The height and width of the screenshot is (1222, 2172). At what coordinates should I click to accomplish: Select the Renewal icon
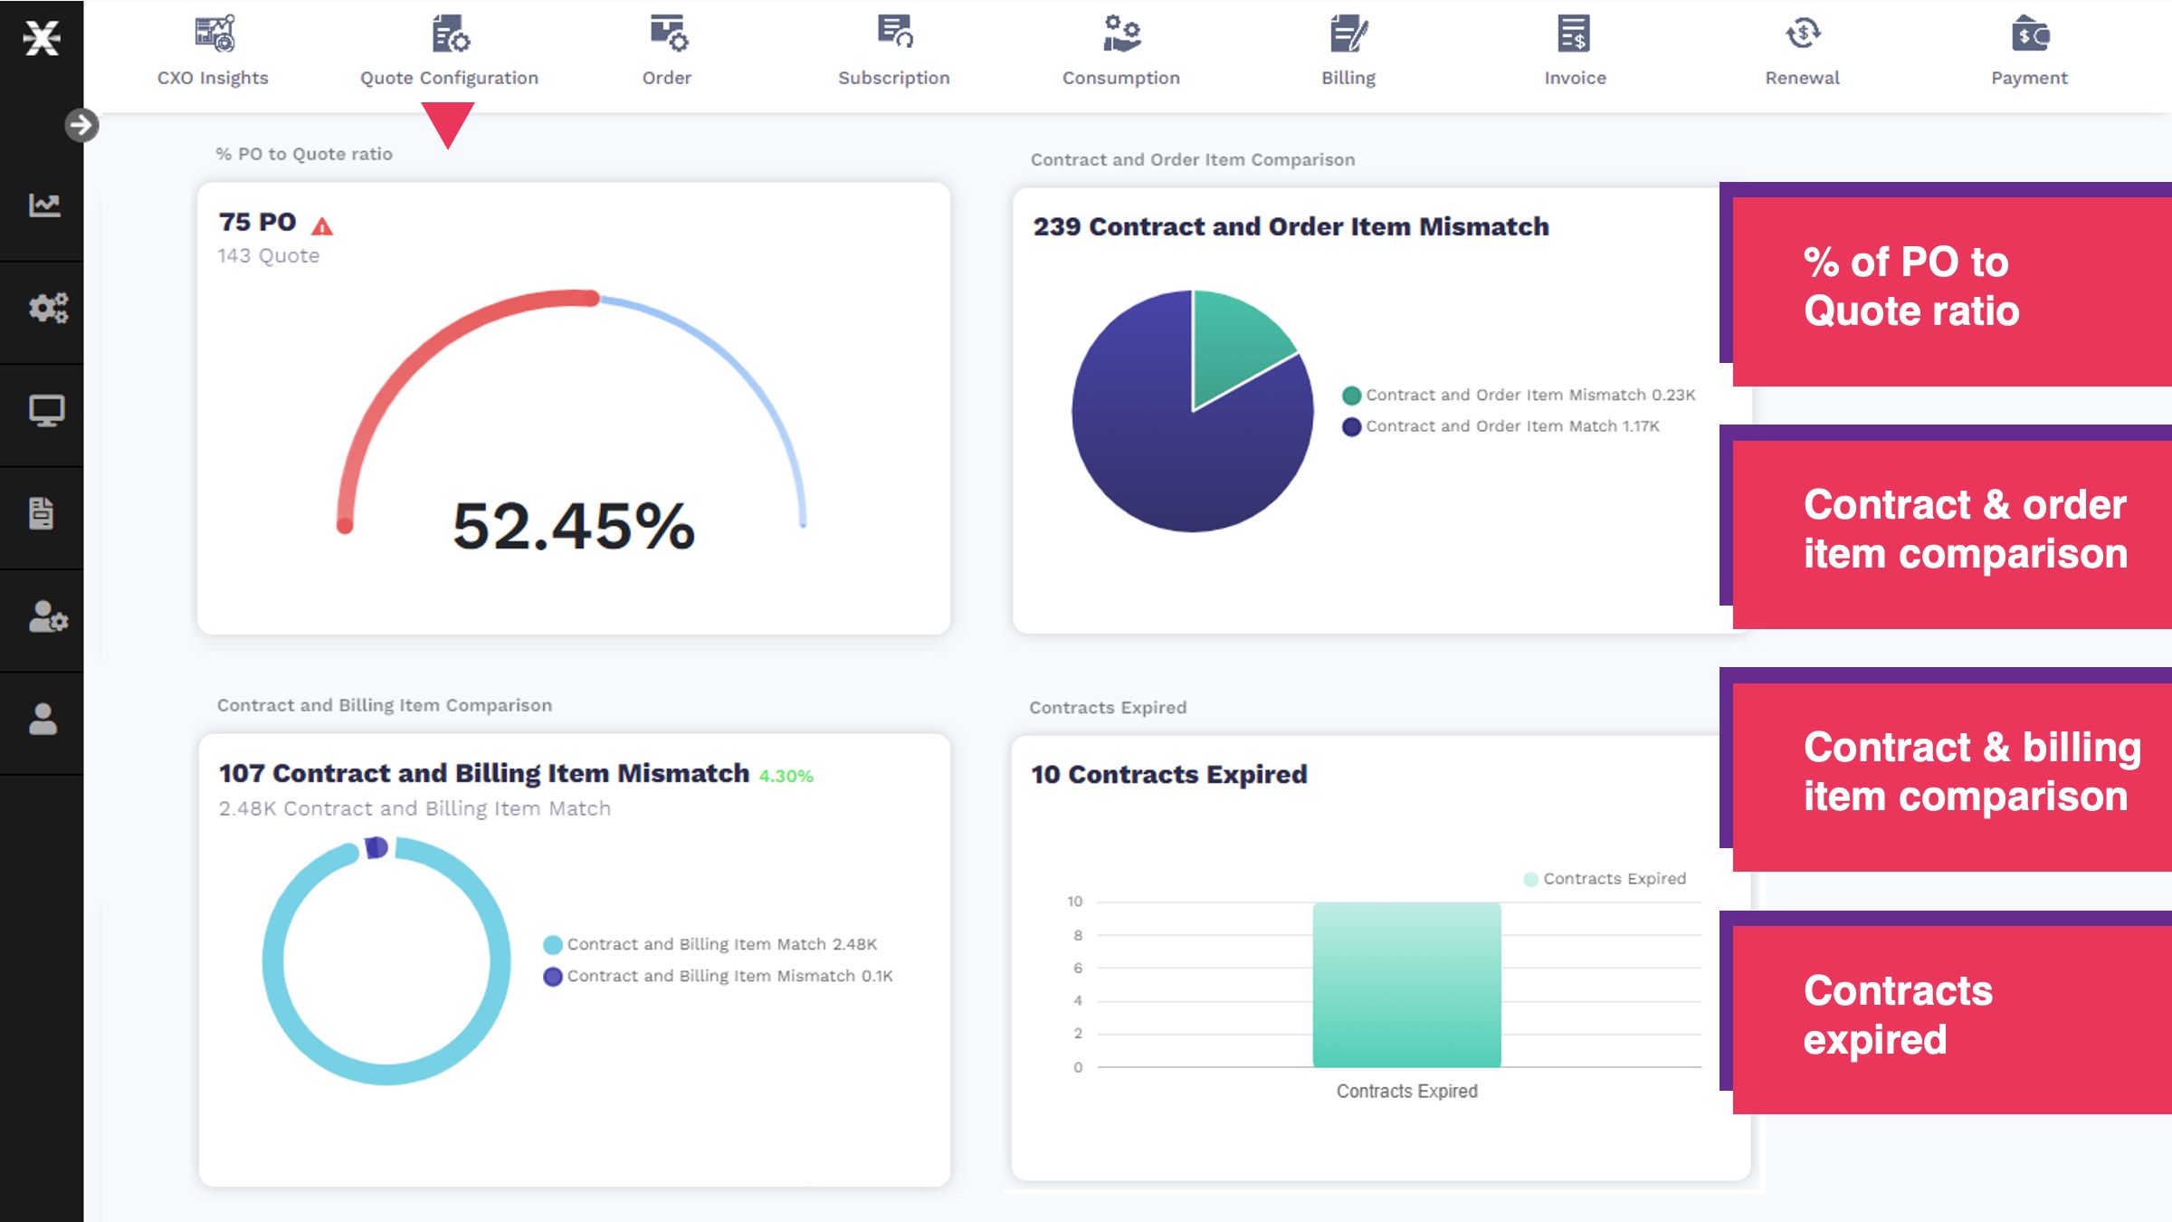[x=1802, y=34]
